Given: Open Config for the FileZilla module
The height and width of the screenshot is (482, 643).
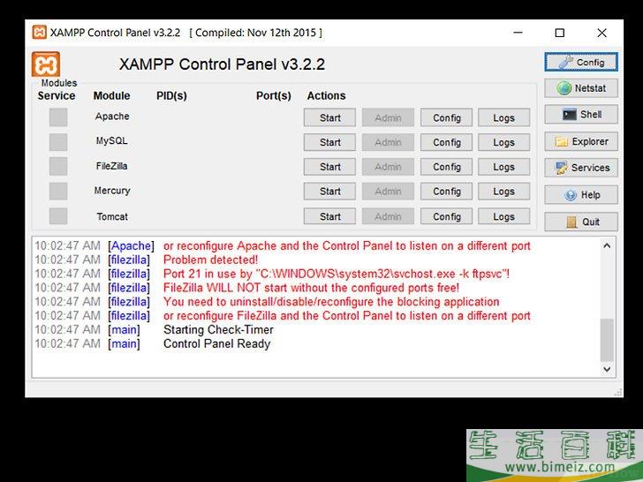Looking at the screenshot, I should 447,167.
